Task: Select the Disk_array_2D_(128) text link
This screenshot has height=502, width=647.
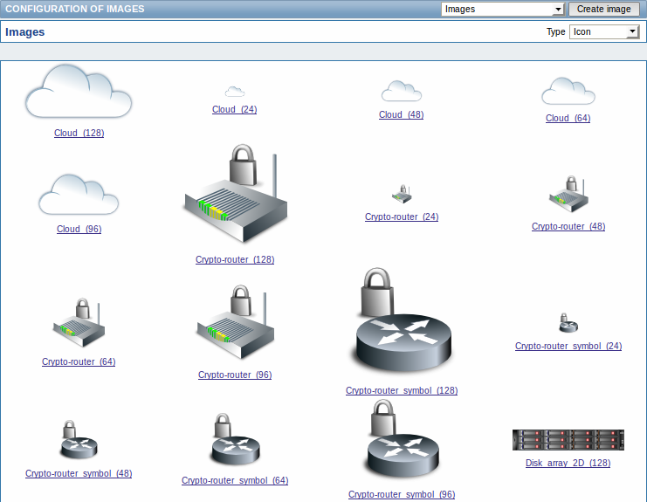Action: point(568,464)
